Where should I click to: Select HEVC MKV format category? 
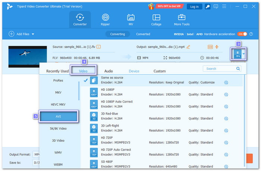[x=58, y=105]
